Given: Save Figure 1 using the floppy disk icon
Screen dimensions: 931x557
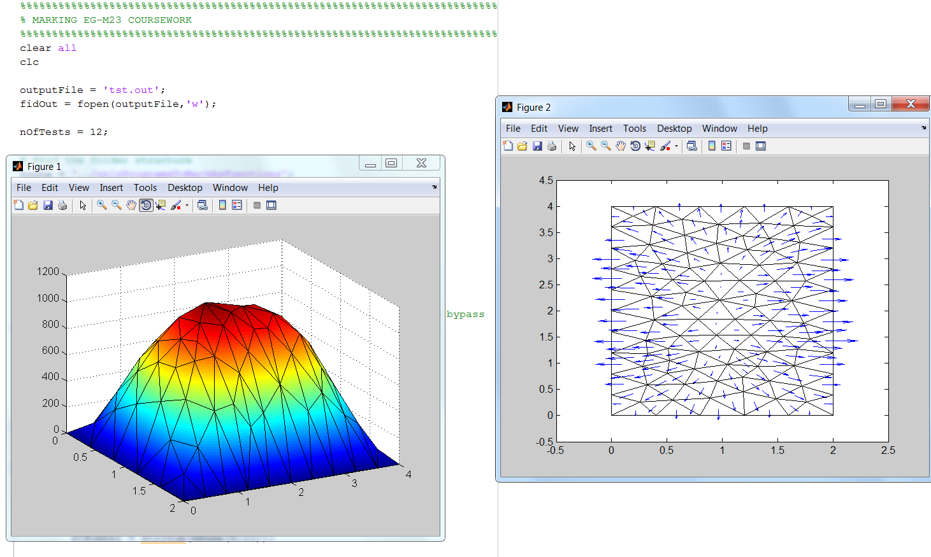Looking at the screenshot, I should pyautogui.click(x=48, y=205).
